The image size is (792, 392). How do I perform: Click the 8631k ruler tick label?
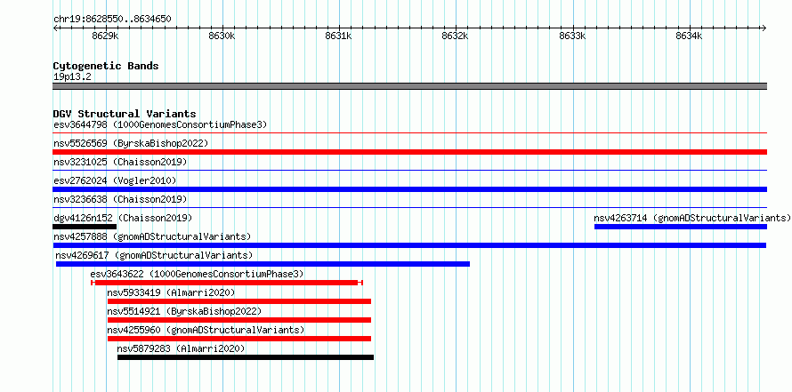pyautogui.click(x=338, y=36)
